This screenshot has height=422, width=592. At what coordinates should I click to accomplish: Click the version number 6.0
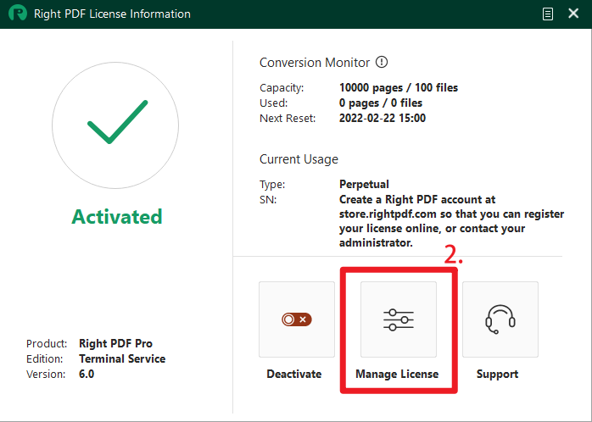pyautogui.click(x=87, y=374)
